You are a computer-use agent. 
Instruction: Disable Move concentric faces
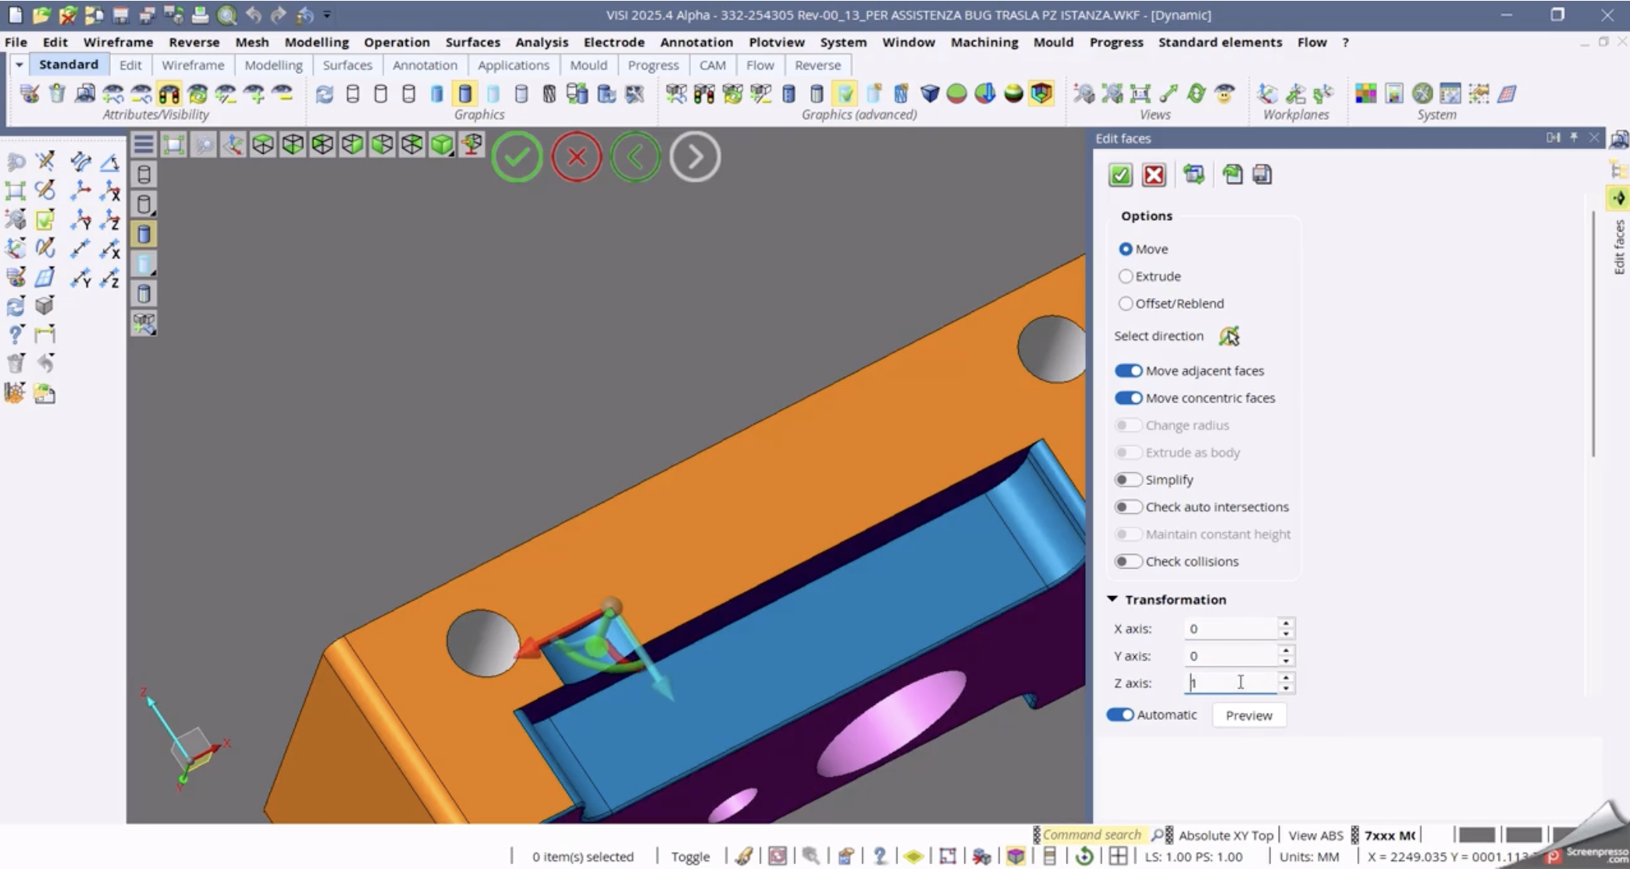click(1128, 398)
